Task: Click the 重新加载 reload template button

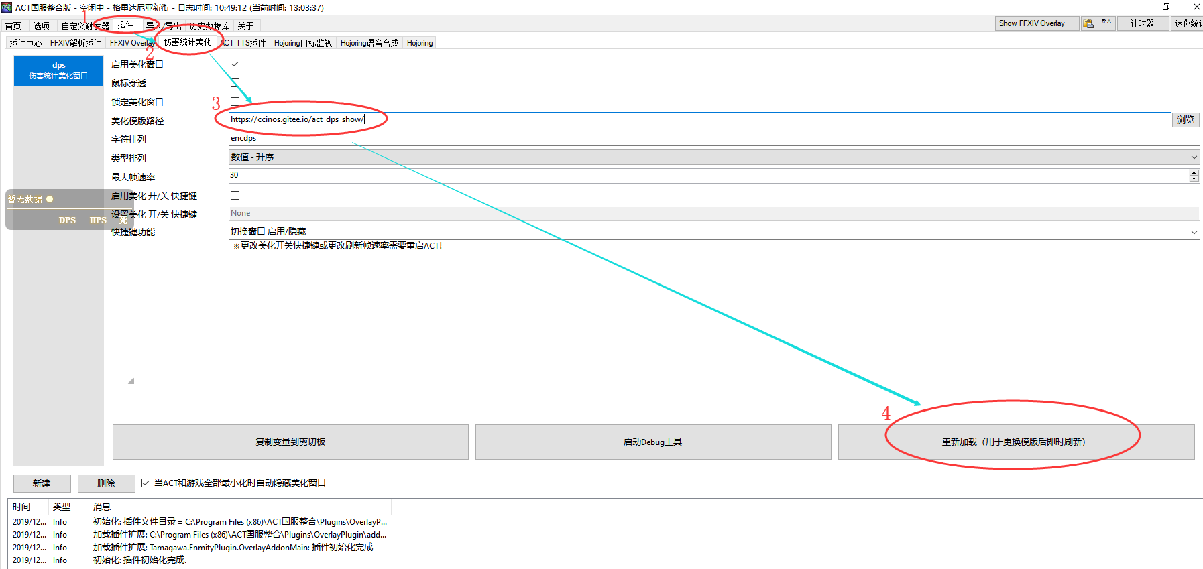Action: [x=1016, y=442]
